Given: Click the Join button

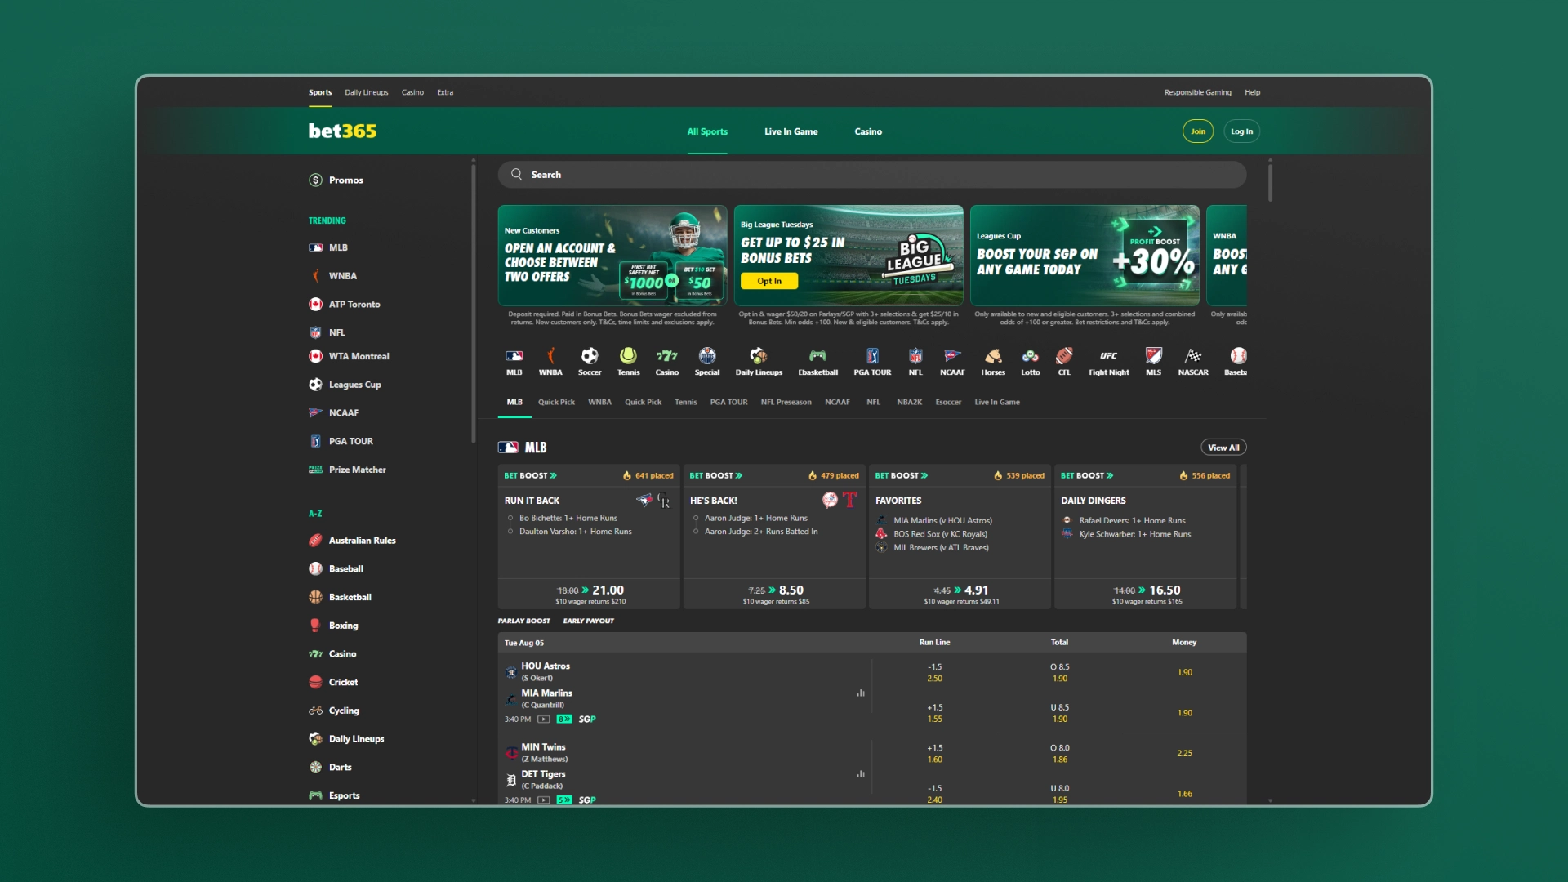Looking at the screenshot, I should tap(1198, 131).
